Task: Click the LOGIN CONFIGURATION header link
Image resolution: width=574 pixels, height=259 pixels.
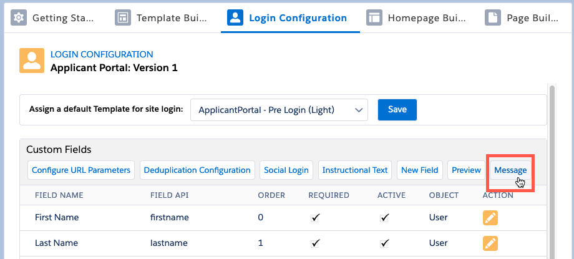Action: coord(102,55)
